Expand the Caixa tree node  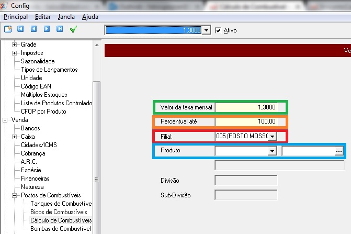pyautogui.click(x=14, y=137)
